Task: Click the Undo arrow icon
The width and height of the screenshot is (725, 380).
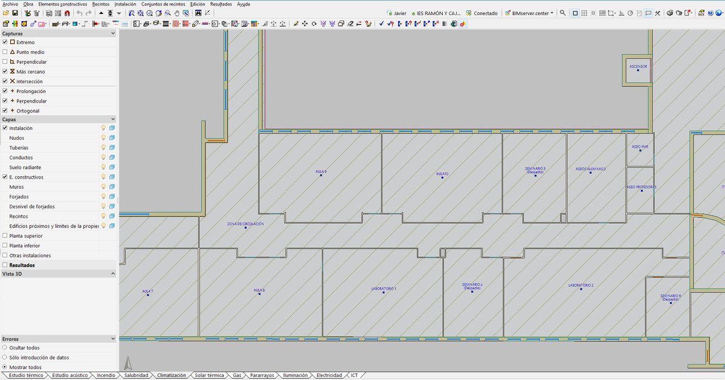Action: coord(80,13)
